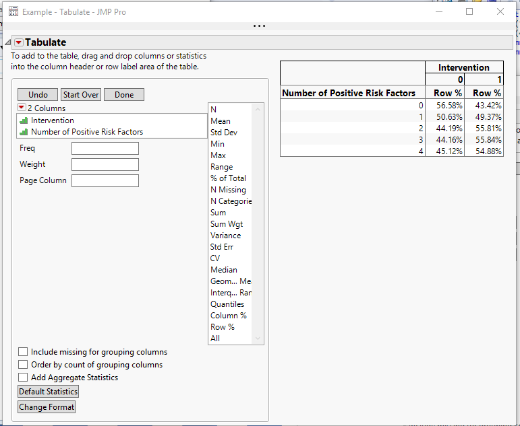Viewport: 520px width, 426px height.
Task: Click the Page Column input box
Action: coord(105,181)
